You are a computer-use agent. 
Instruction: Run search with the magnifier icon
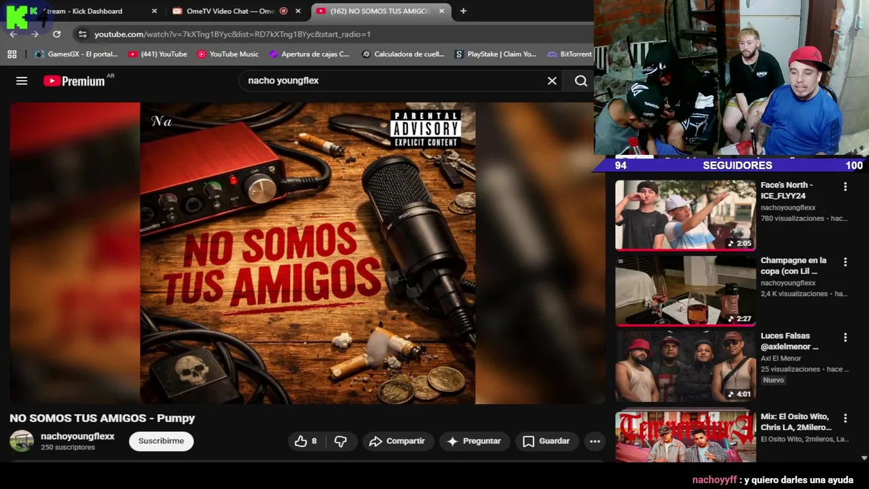click(581, 81)
